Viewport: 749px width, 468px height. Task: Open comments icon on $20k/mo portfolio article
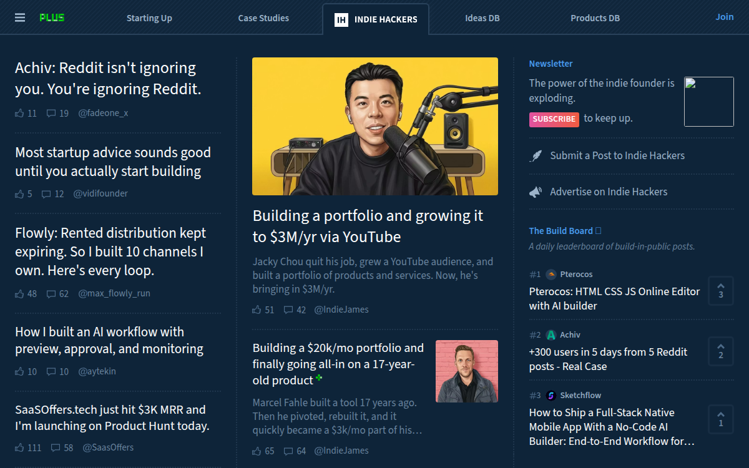click(x=288, y=451)
